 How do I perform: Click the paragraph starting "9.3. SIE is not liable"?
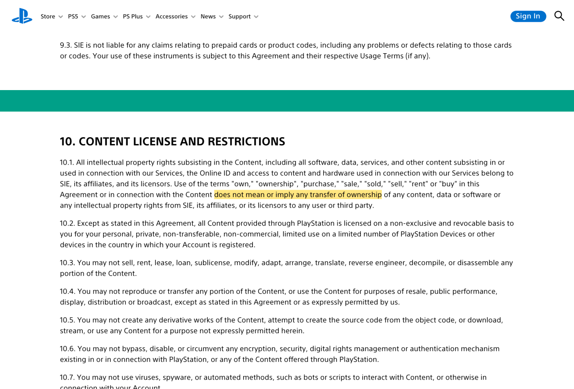(x=286, y=50)
